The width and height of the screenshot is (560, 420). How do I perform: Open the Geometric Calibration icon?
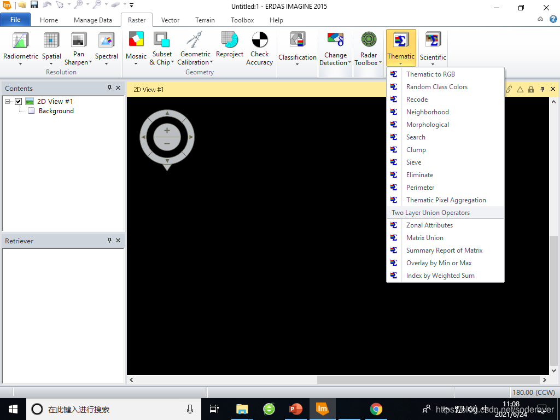[195, 39]
